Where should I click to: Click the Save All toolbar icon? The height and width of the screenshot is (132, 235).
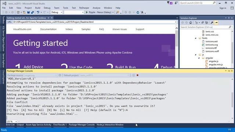pyautogui.click(x=32, y=12)
